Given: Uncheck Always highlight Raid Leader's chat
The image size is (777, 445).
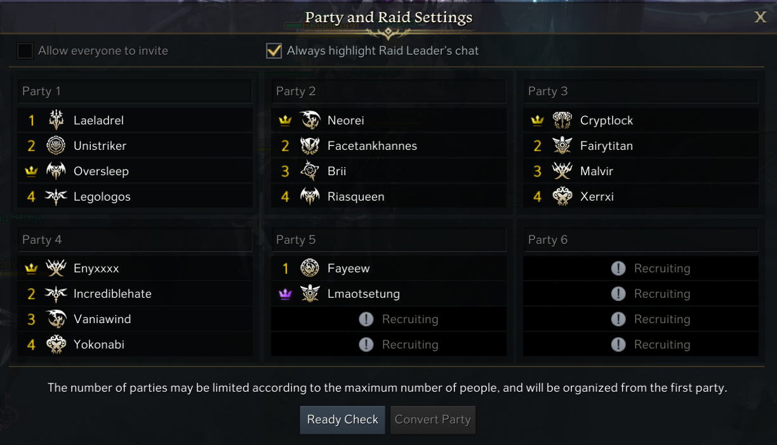Looking at the screenshot, I should tap(274, 51).
